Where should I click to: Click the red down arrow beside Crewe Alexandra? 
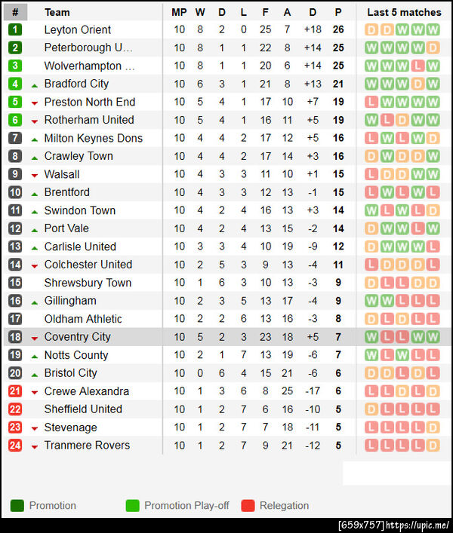tap(35, 392)
